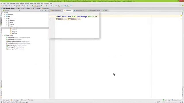Viewport: 184px width, 103px height.
Task: Expand the manifests folder
Action: [5, 15]
